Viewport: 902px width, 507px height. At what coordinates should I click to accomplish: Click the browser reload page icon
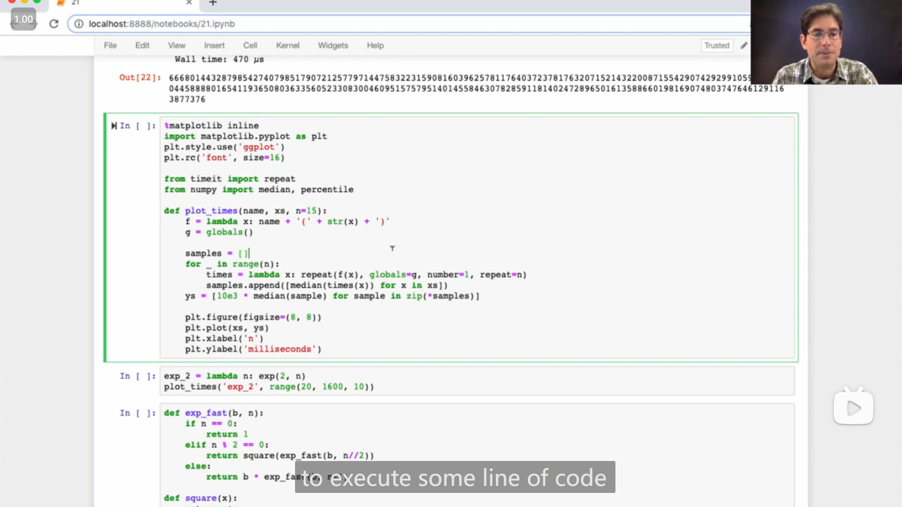(x=54, y=24)
